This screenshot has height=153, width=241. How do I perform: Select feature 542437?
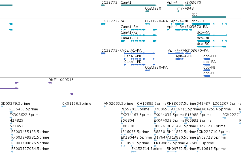click(197, 106)
